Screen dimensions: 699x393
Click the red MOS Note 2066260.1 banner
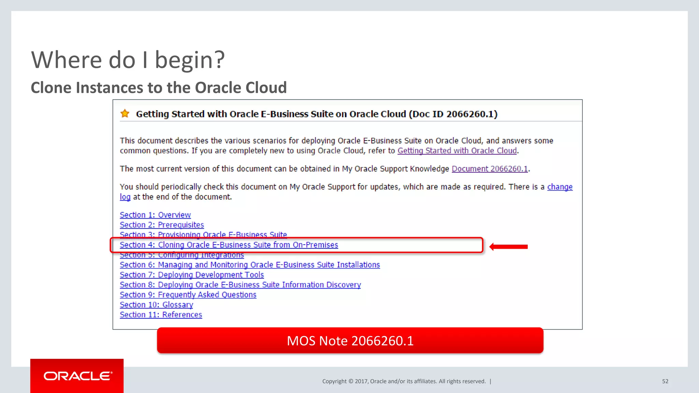350,340
